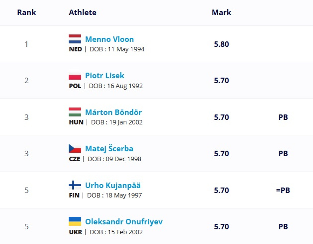
Task: Click the Poland flag icon
Action: click(x=75, y=75)
